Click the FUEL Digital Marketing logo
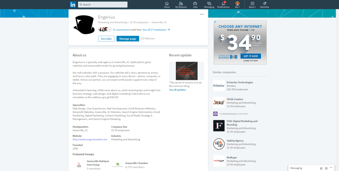339x171 pixels. tap(219, 125)
